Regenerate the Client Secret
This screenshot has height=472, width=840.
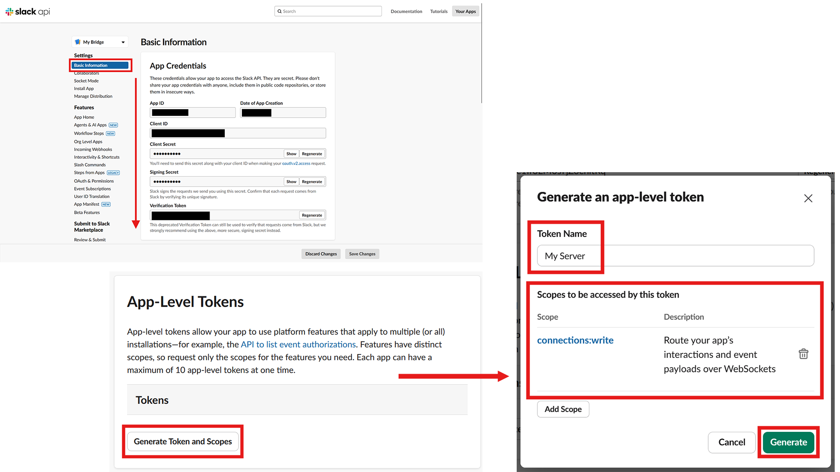point(312,154)
